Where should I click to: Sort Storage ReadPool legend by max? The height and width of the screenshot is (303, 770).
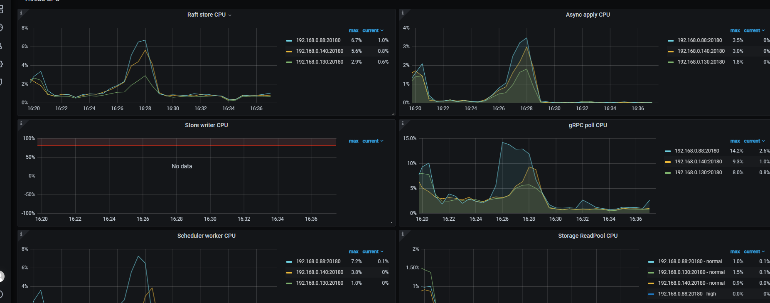(x=735, y=251)
